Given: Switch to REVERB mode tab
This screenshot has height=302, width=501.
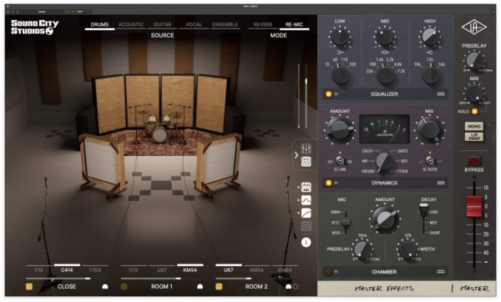Looking at the screenshot, I should pyautogui.click(x=263, y=24).
